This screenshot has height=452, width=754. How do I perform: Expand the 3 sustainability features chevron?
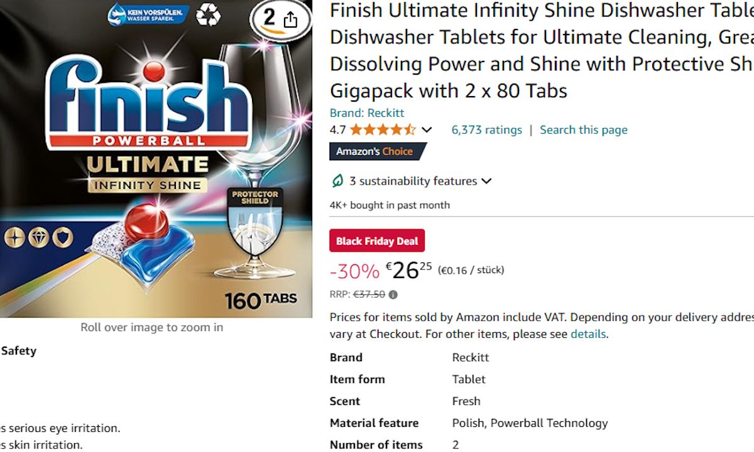486,181
